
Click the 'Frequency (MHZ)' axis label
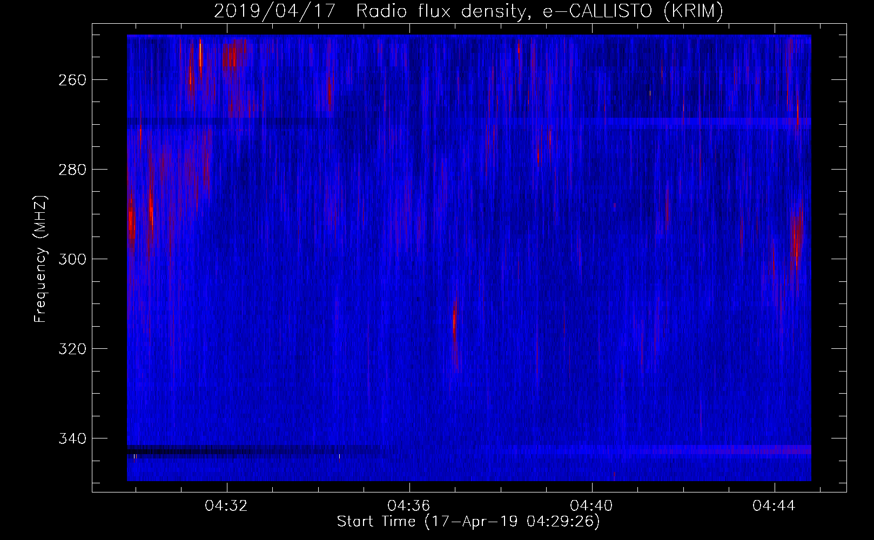click(41, 259)
